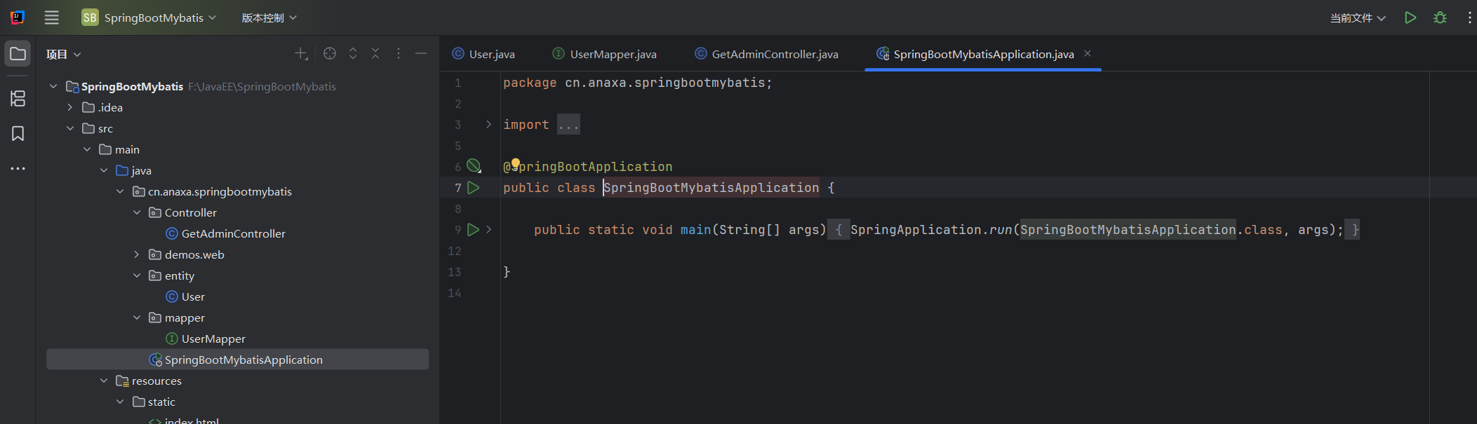Click the run gutter icon on line 7
The height and width of the screenshot is (424, 1477).
point(474,188)
